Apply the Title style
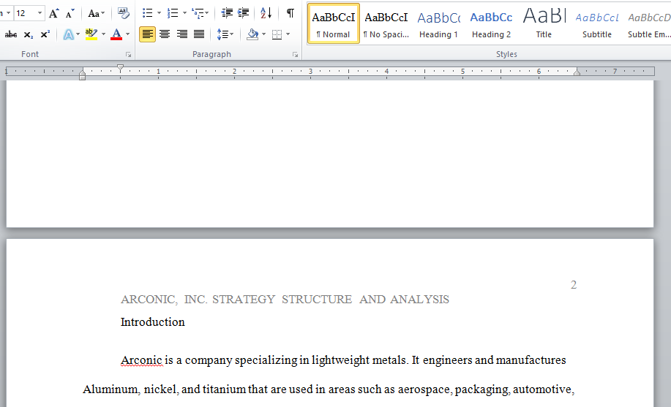The image size is (671, 407). (x=544, y=23)
